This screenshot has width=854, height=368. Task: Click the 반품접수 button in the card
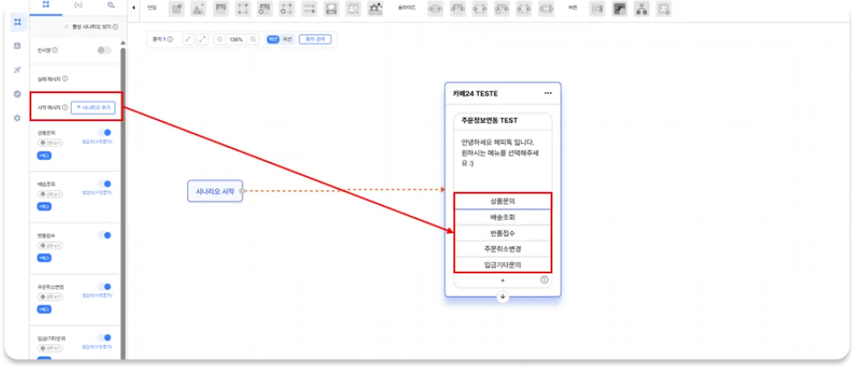[x=503, y=233]
